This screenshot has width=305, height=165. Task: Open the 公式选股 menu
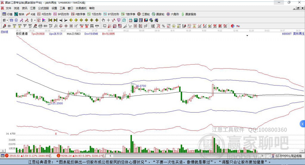point(43,8)
